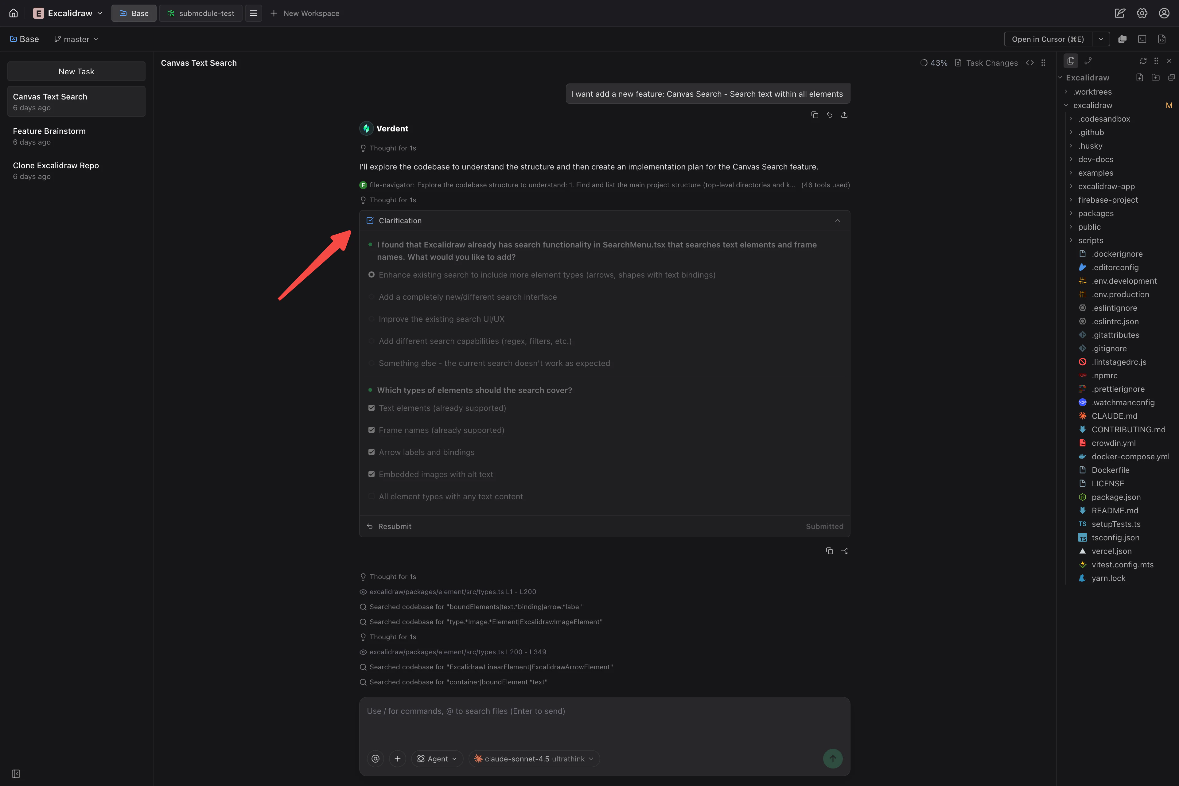Toggle 'Frame names (already supported)' checkbox
Viewport: 1179px width, 786px height.
coord(372,430)
